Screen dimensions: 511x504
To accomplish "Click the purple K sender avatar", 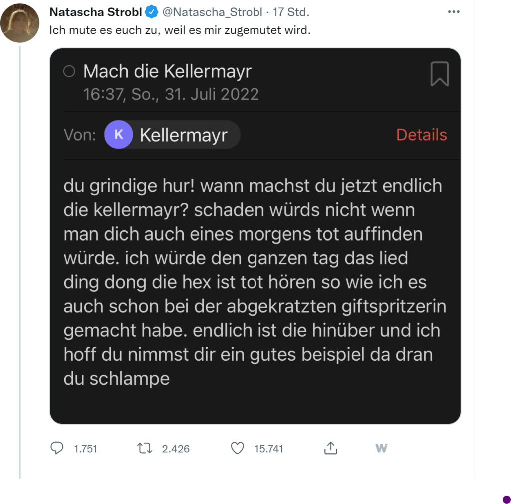I will coord(119,135).
